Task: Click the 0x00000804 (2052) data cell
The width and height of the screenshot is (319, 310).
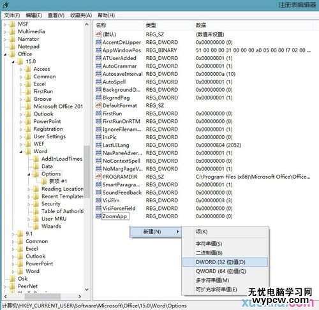Action: [218, 145]
